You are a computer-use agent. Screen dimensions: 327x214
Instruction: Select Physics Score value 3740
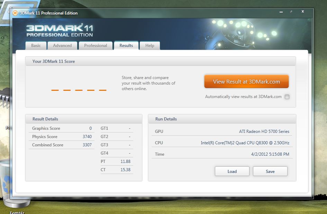tap(87, 137)
